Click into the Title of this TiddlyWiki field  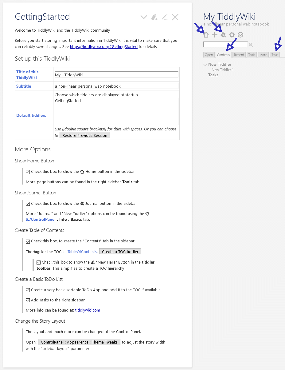[x=116, y=74]
